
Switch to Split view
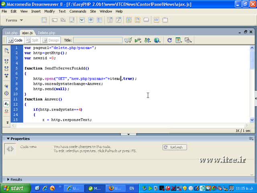tap(32, 40)
